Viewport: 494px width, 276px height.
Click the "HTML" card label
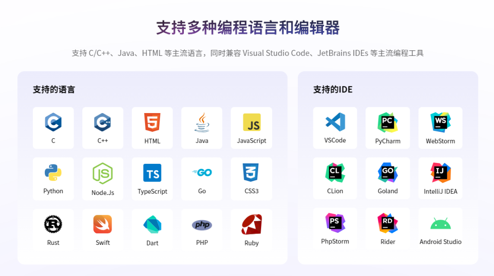click(x=152, y=141)
